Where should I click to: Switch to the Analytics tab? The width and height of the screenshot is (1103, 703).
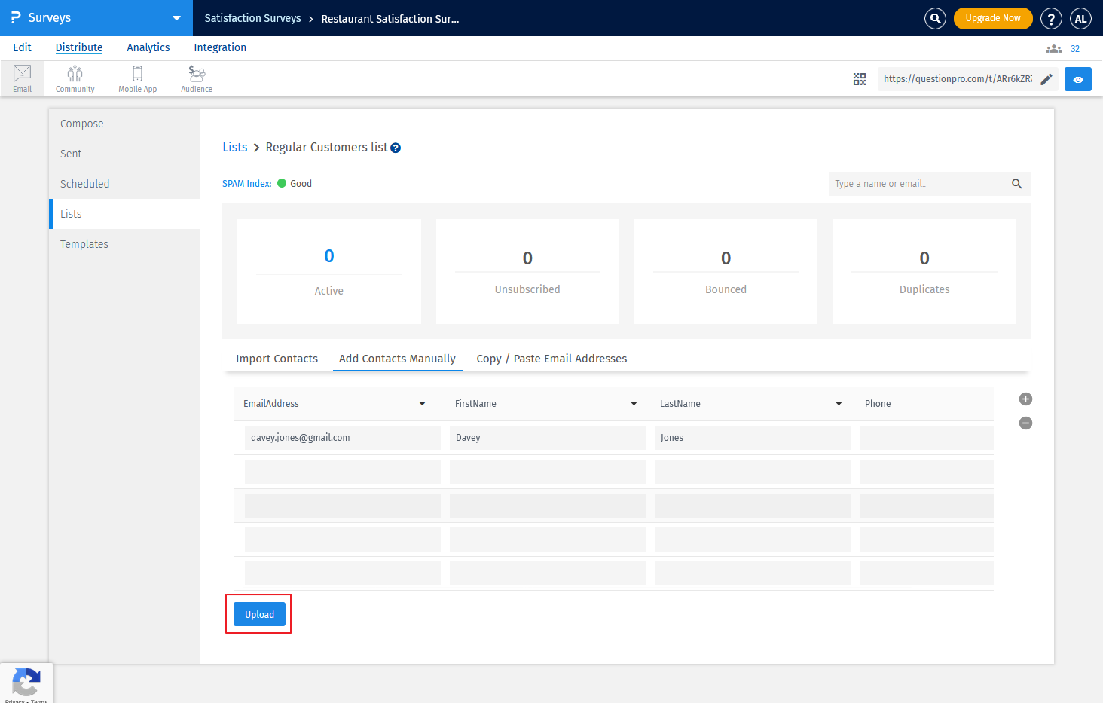click(148, 47)
